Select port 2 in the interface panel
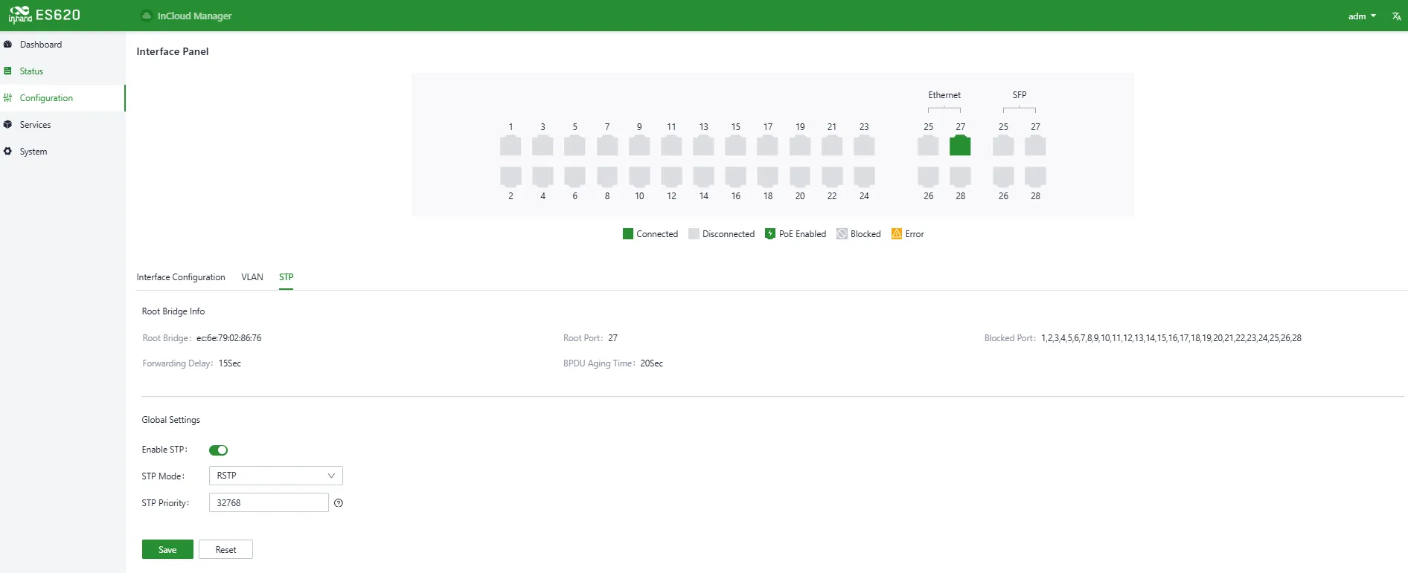Screen dimensions: 1408x573 [511, 176]
